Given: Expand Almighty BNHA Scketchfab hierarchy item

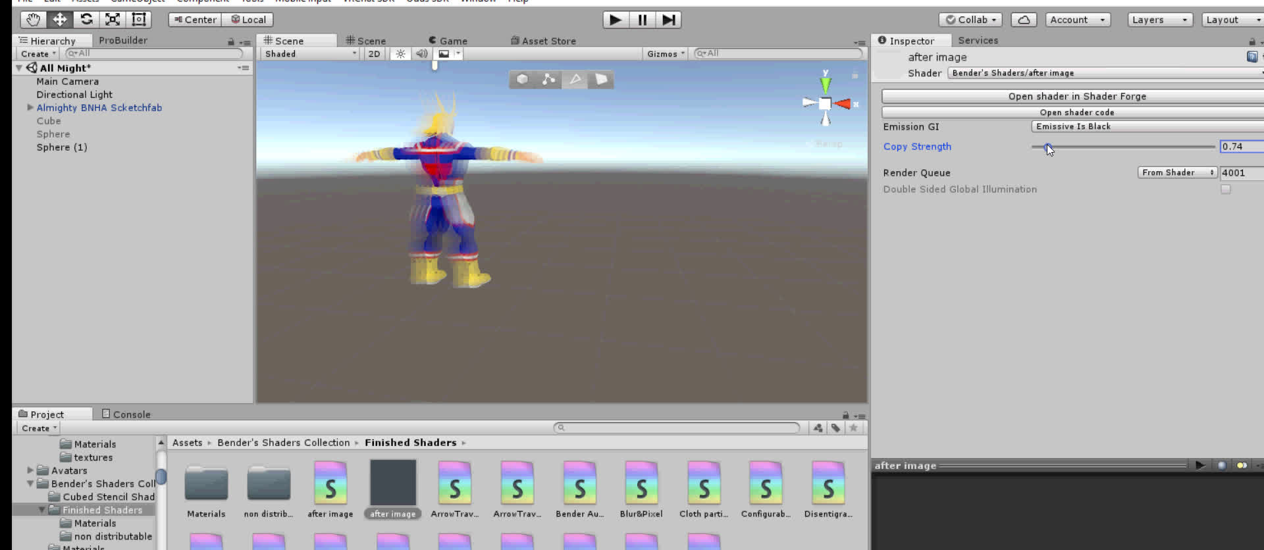Looking at the screenshot, I should pyautogui.click(x=30, y=107).
